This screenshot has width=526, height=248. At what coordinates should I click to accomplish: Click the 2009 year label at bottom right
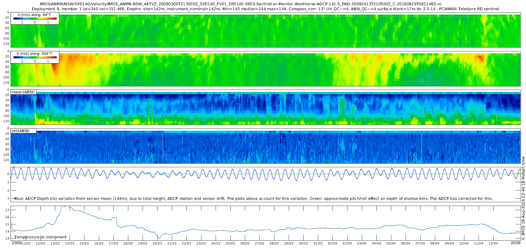(515, 243)
